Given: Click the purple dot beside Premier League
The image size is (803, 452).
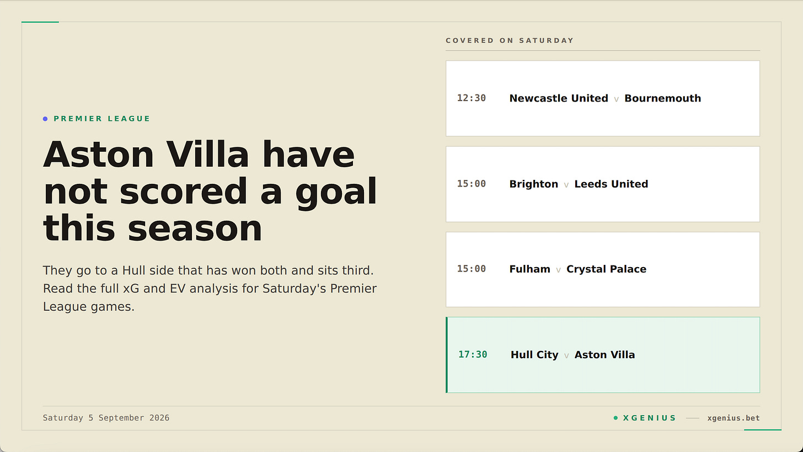Looking at the screenshot, I should pyautogui.click(x=45, y=119).
